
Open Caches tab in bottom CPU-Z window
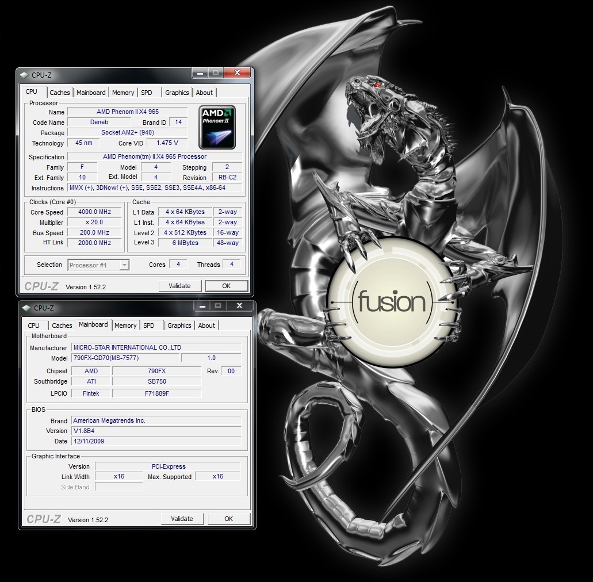tap(62, 326)
